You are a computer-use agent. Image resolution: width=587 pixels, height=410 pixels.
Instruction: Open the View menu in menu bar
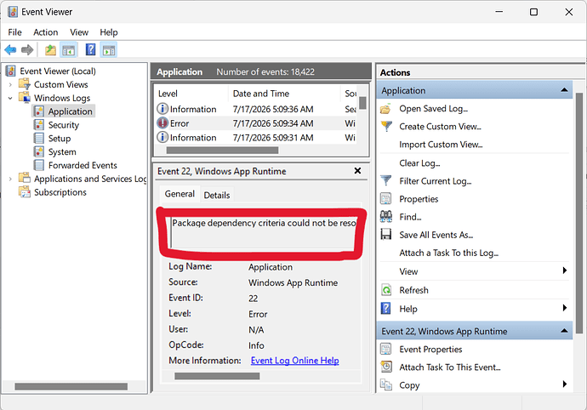click(x=79, y=32)
